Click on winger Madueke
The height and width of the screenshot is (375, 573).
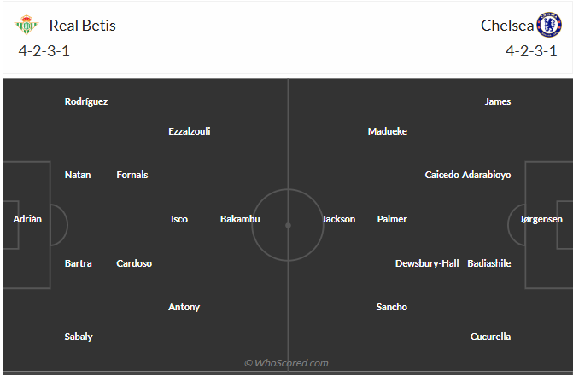tap(388, 131)
